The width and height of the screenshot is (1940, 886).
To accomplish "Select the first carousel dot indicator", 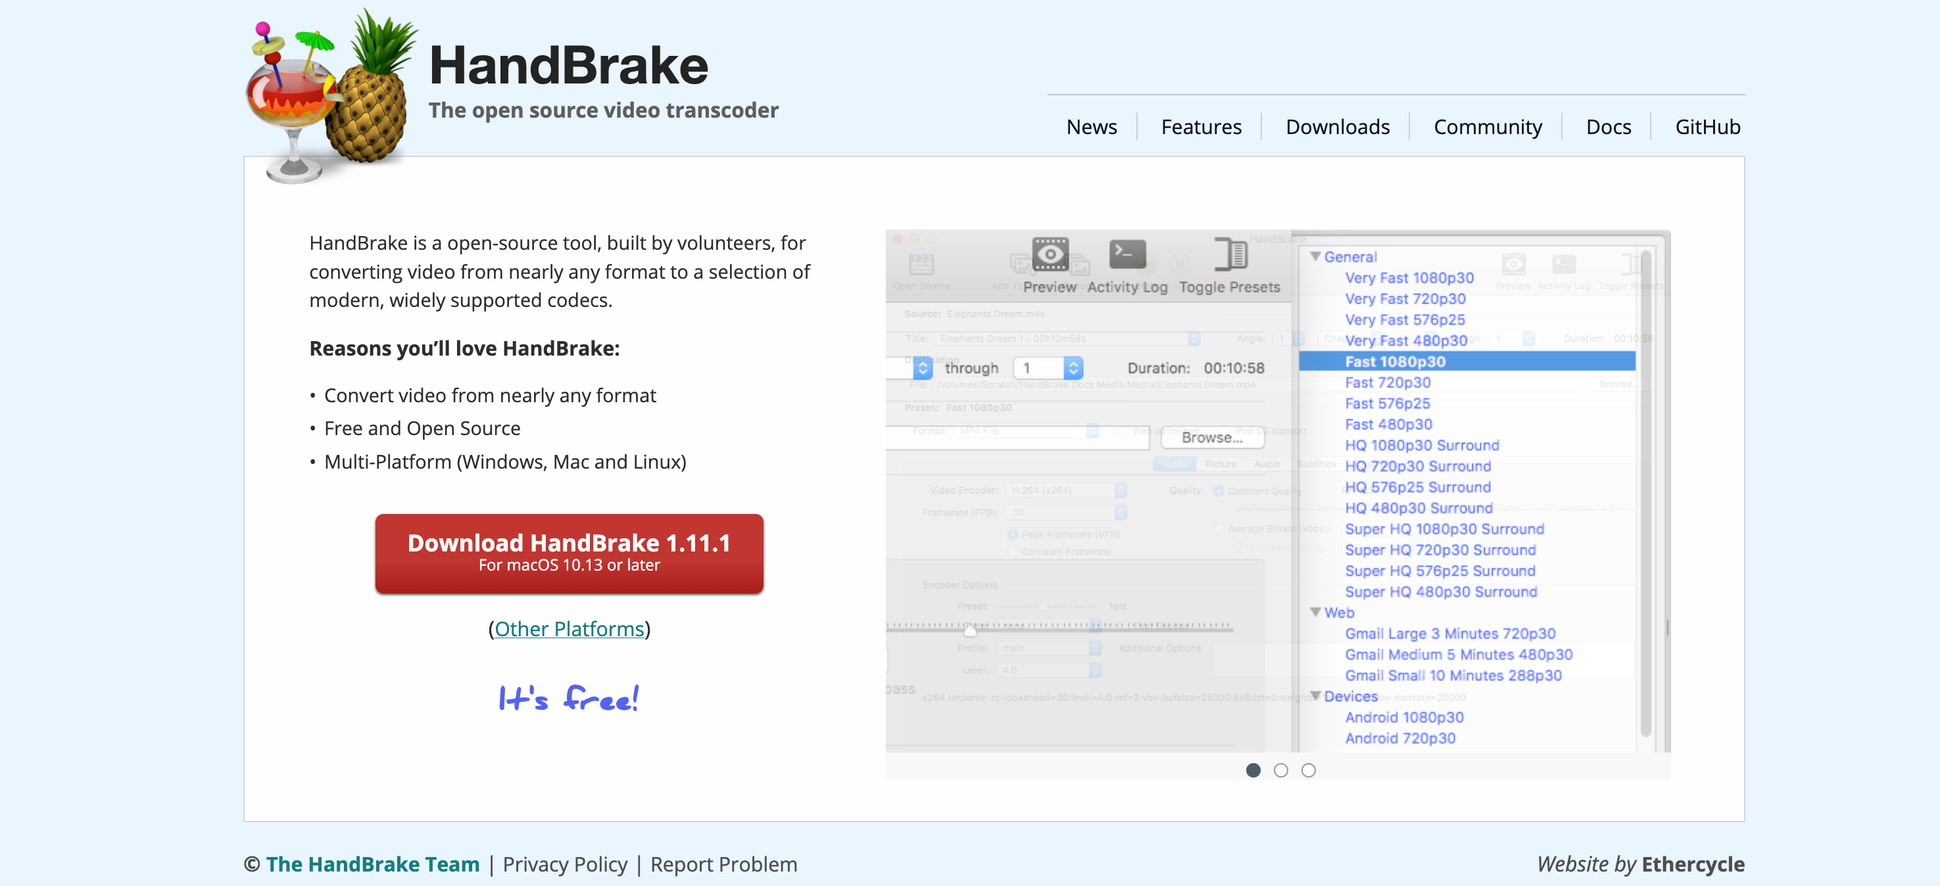I will click(1253, 770).
